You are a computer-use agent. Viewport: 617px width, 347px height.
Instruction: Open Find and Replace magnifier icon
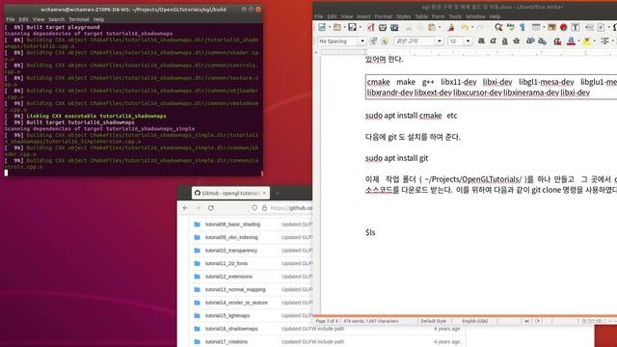498,27
